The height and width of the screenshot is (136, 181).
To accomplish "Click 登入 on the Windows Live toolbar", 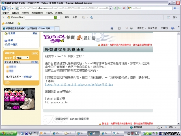I will pos(175,17).
